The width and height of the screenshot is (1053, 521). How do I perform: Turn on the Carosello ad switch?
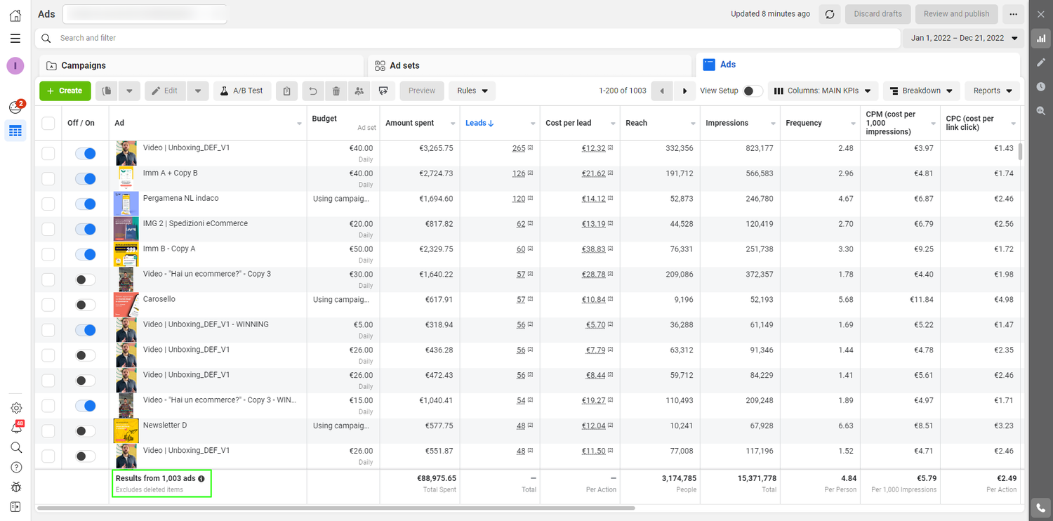[x=86, y=305]
